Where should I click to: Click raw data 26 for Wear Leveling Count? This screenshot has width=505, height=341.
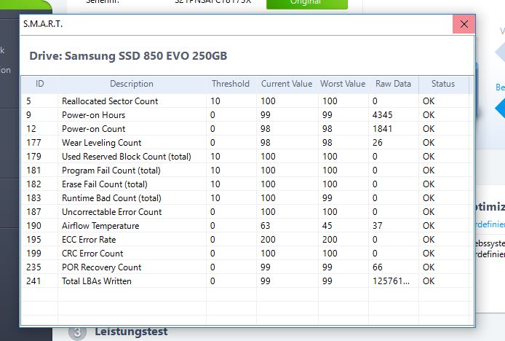pyautogui.click(x=378, y=143)
